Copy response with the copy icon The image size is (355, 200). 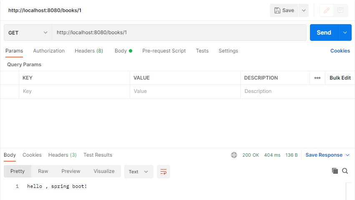pyautogui.click(x=335, y=171)
